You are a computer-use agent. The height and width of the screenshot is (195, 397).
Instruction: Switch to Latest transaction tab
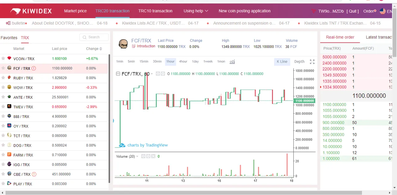tap(379, 37)
